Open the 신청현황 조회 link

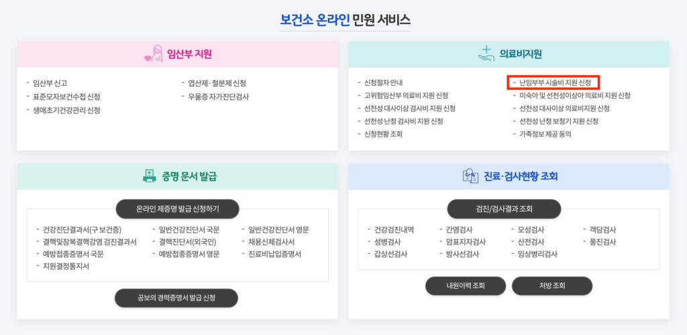[383, 134]
